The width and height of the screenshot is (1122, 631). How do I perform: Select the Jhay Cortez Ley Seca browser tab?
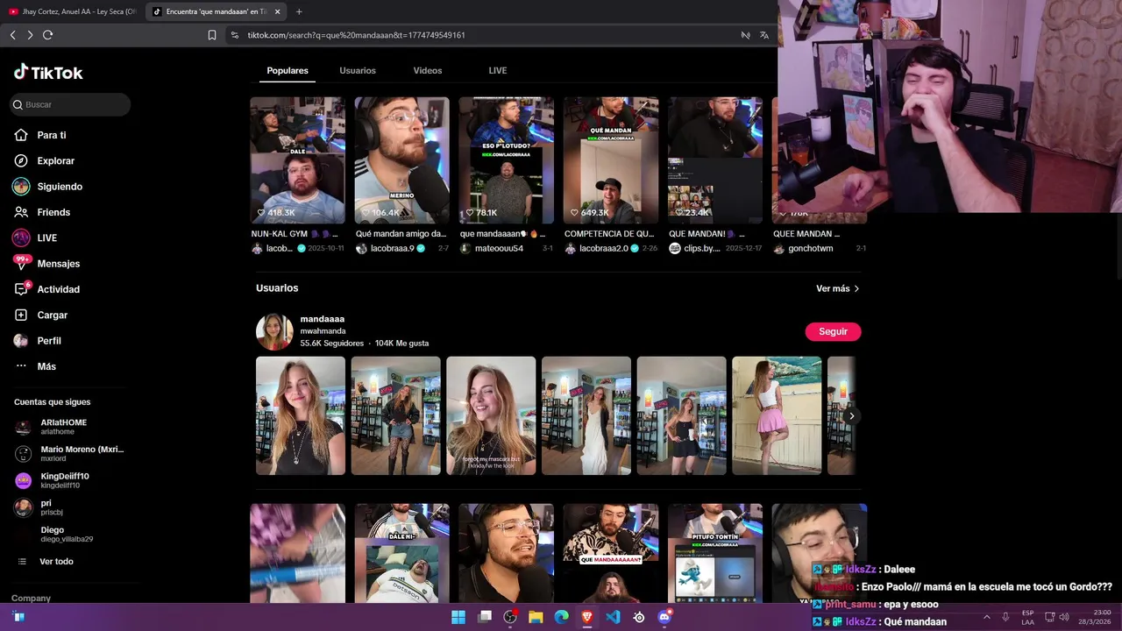tap(72, 11)
